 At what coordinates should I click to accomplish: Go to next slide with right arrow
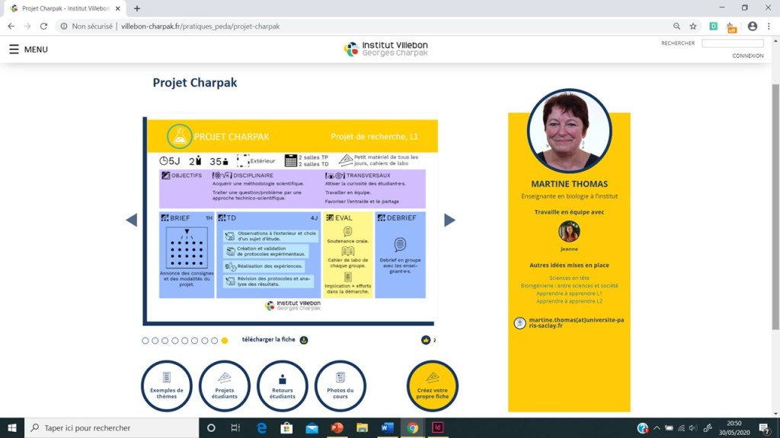(x=449, y=220)
